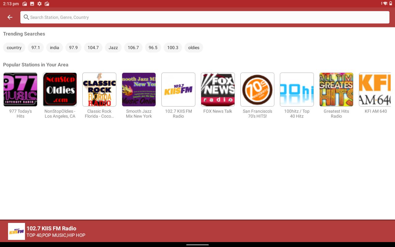Screen dimensions: 395x247
Task: Choose the '104.7' trending chip
Action: pyautogui.click(x=93, y=48)
